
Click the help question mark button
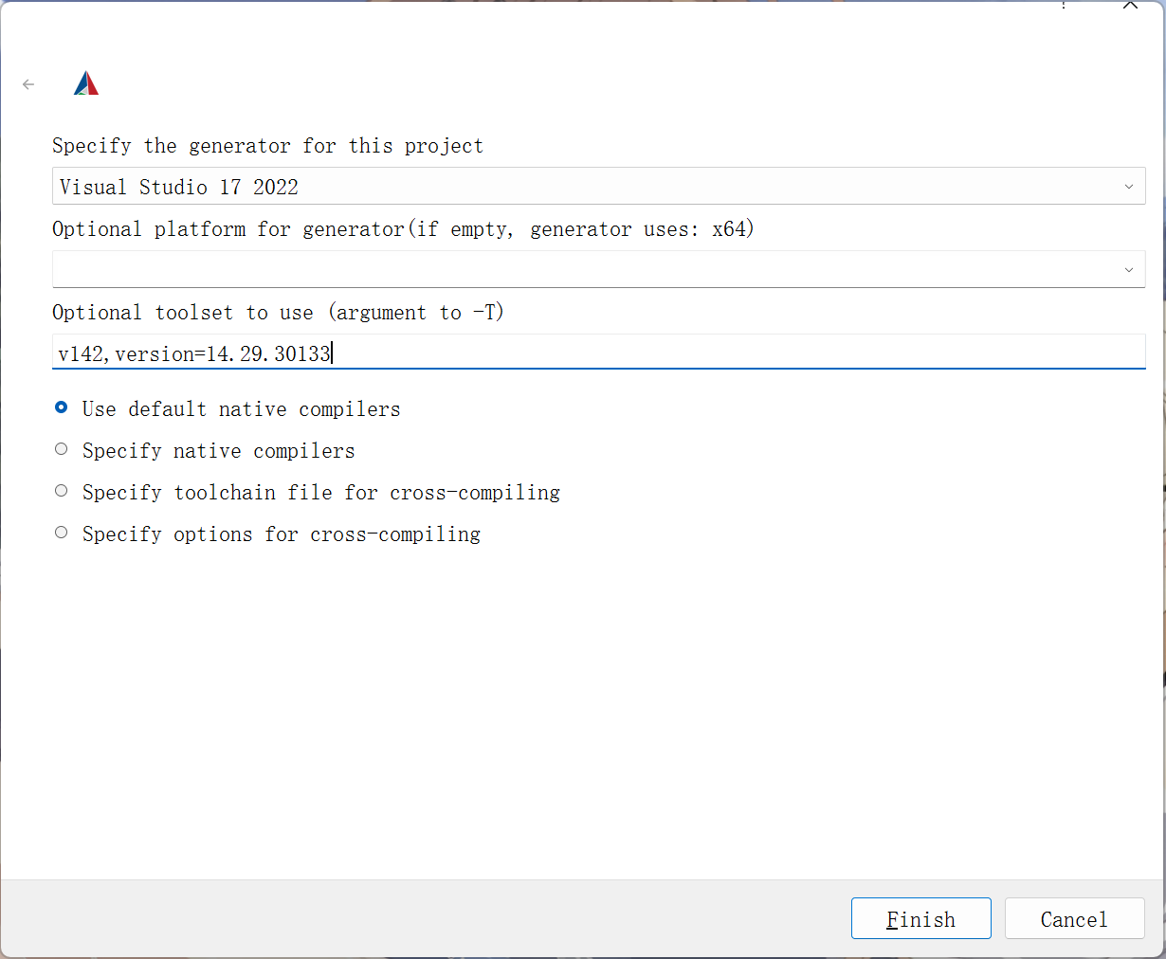click(x=1065, y=6)
